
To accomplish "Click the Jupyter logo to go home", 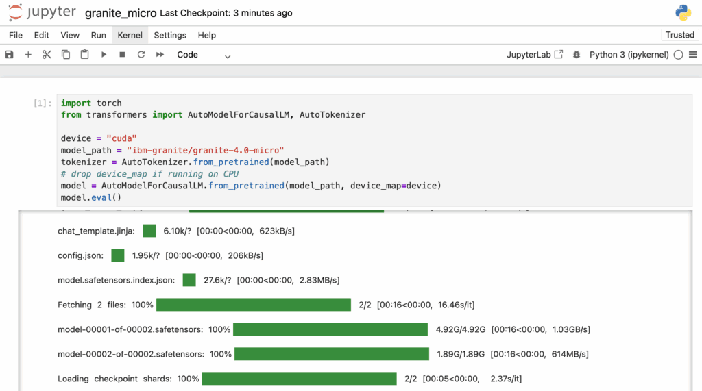I will click(x=43, y=13).
